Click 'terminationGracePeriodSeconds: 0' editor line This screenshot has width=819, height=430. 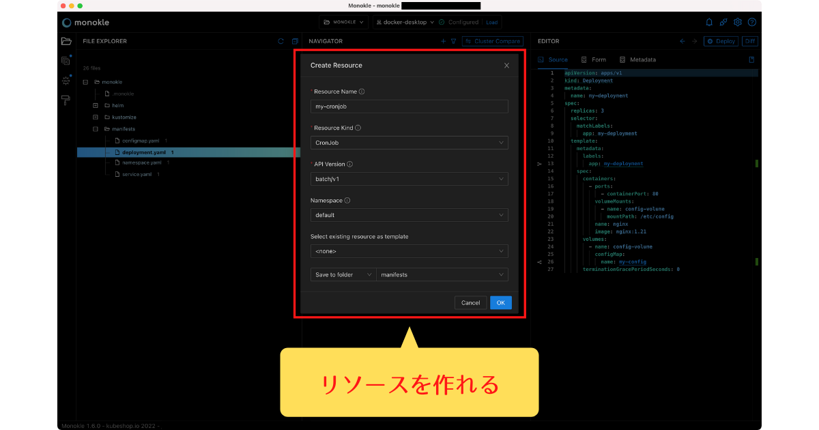pos(631,269)
